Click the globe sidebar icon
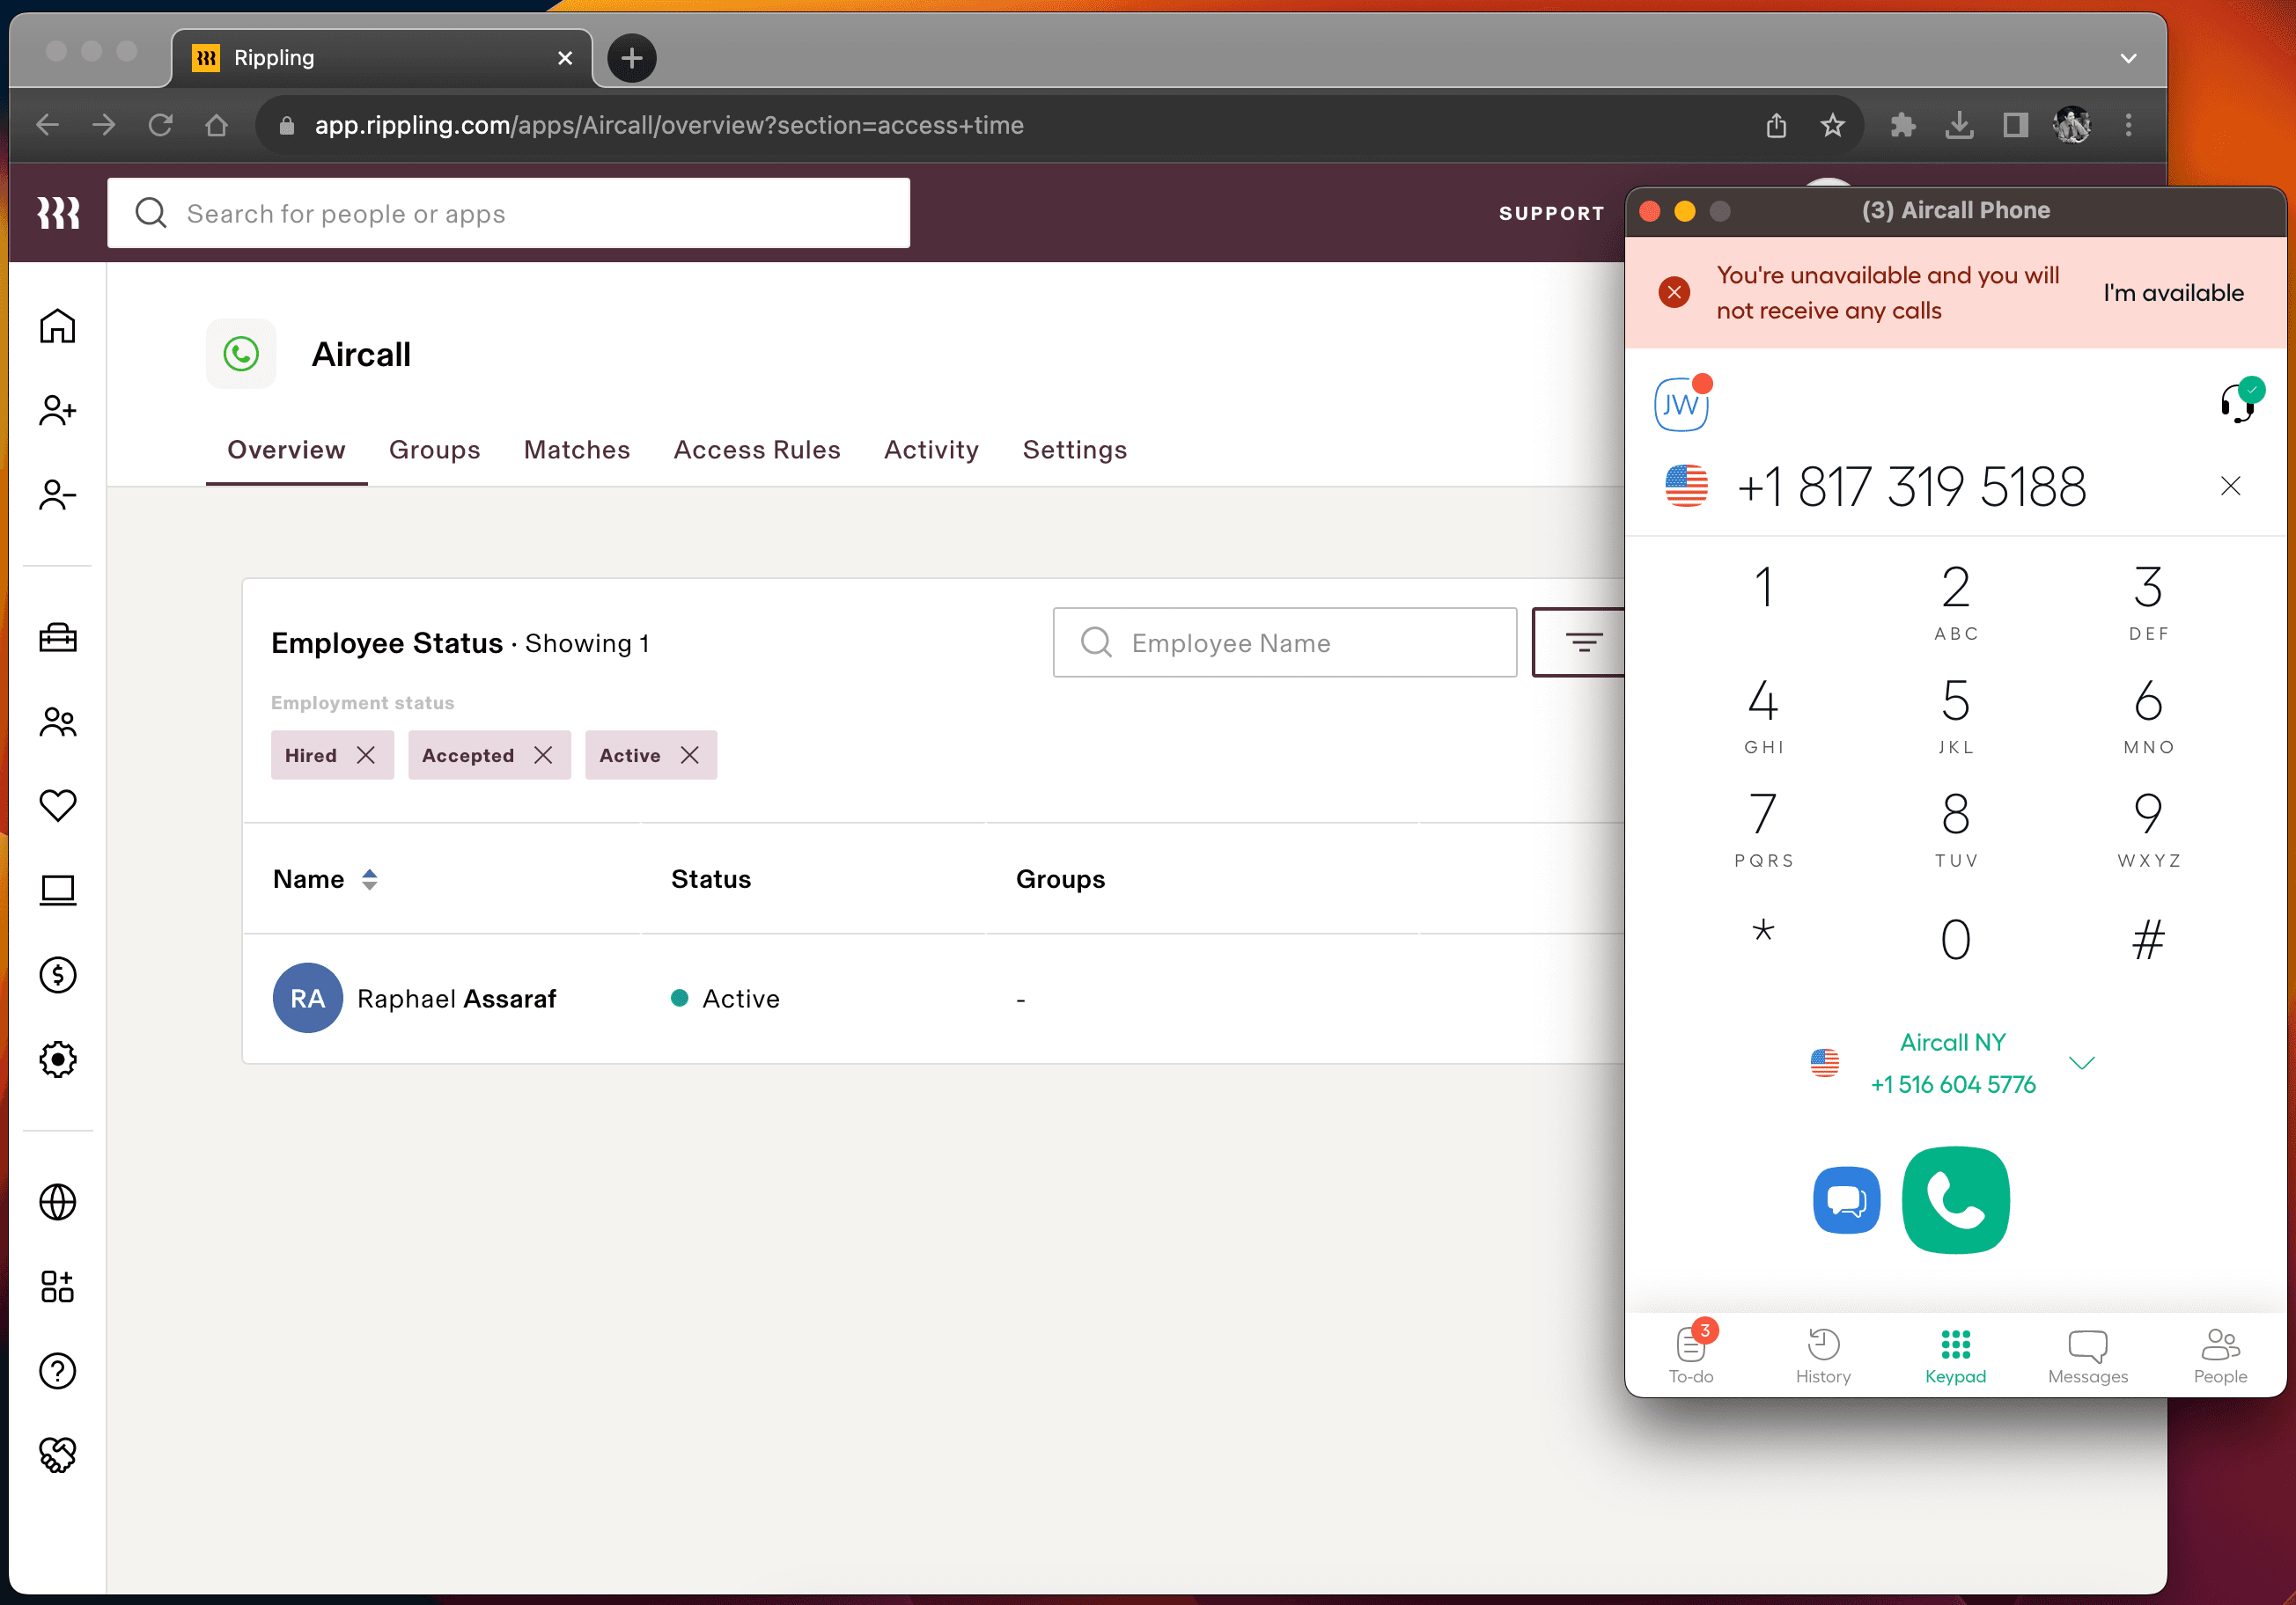Screen dimensions: 2296x1605 click(x=58, y=1201)
